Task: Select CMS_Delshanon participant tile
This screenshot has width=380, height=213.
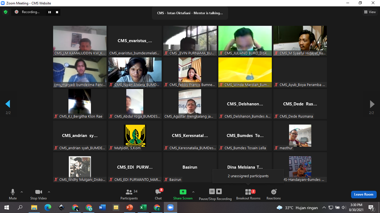Action: tap(245, 104)
